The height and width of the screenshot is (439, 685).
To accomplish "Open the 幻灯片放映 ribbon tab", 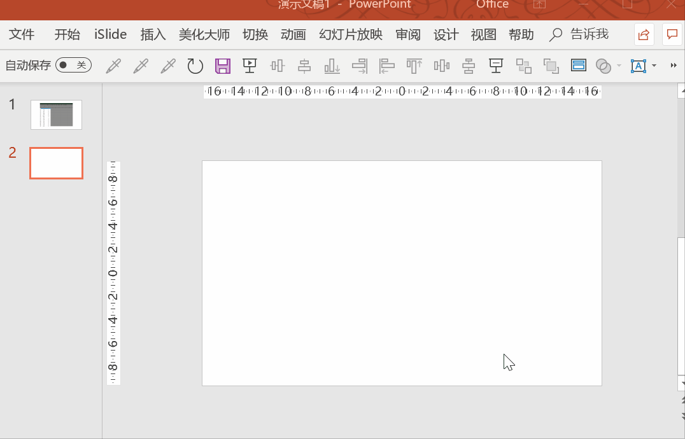I will (x=351, y=34).
